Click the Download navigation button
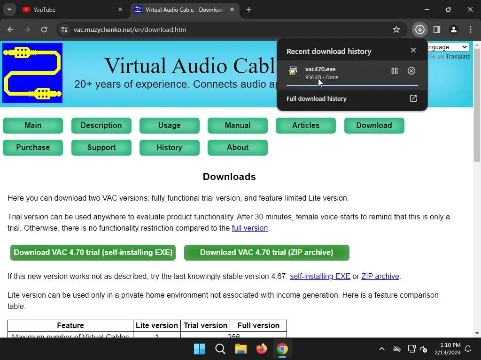This screenshot has height=360, width=481. coord(374,126)
